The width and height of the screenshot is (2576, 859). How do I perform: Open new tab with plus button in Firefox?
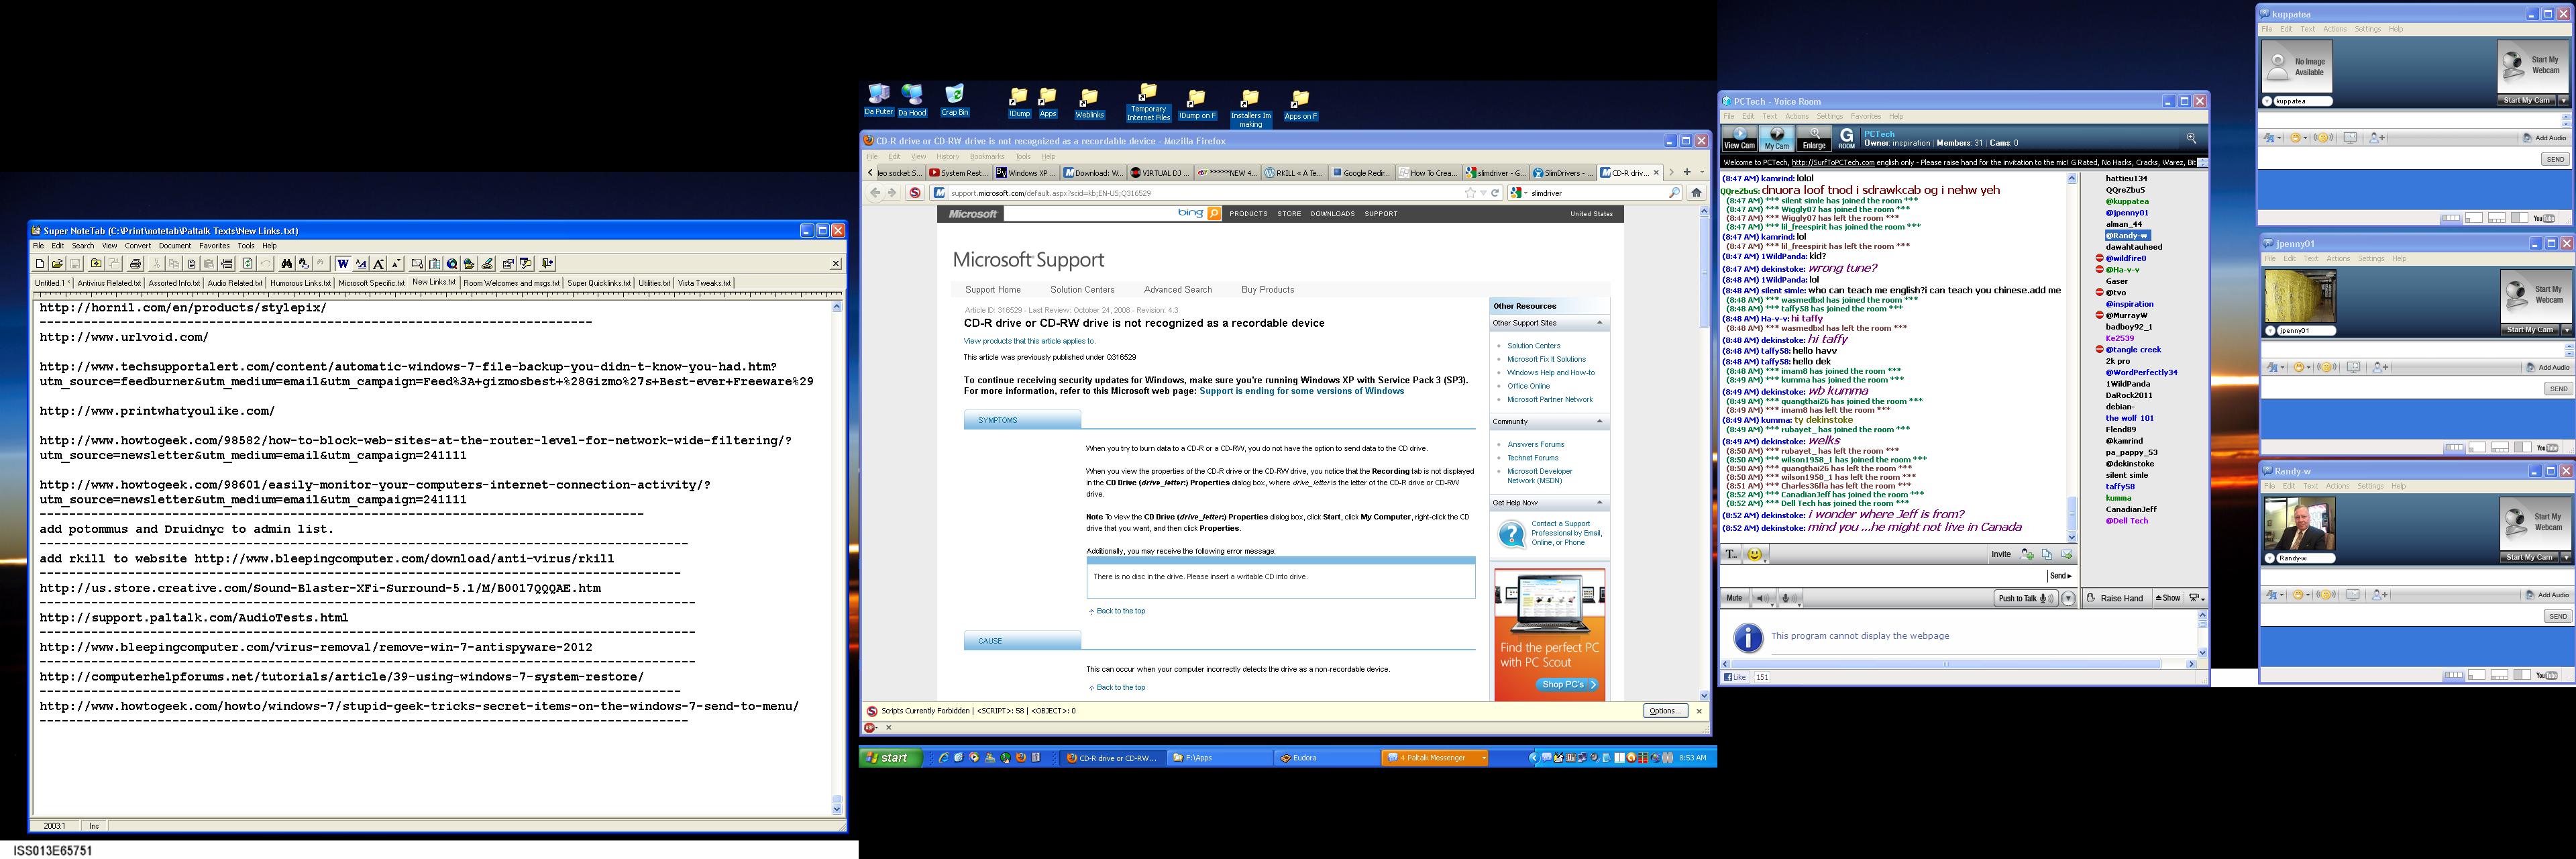1687,172
